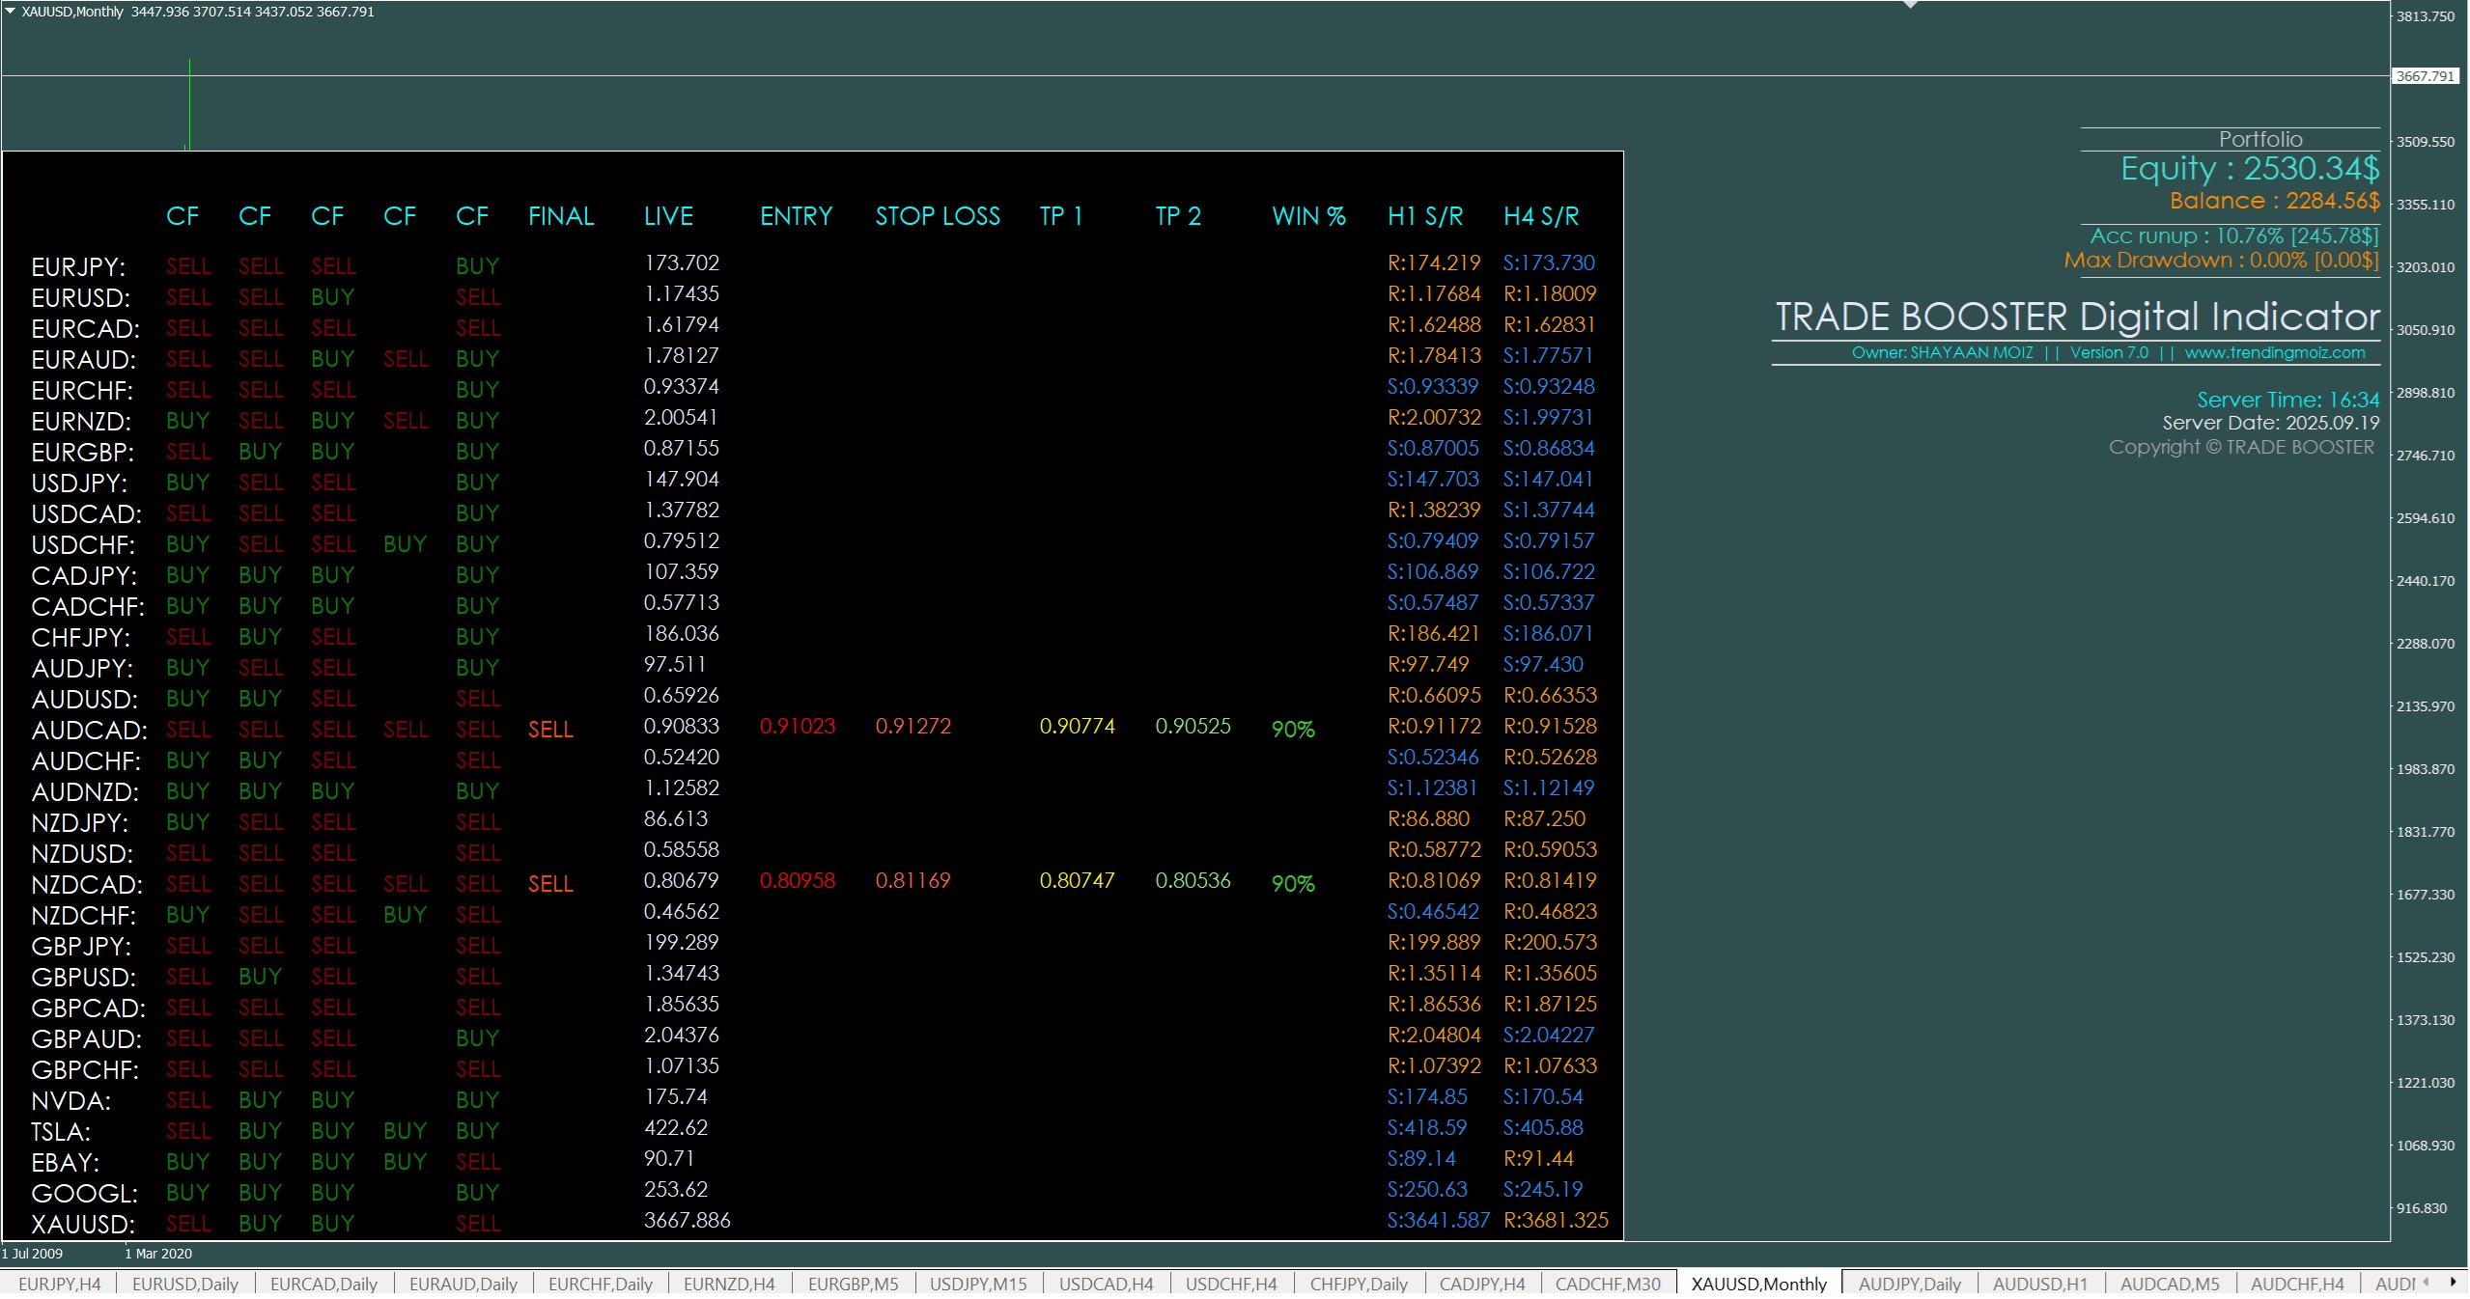Open the CADCHF,M30 chart tab
Viewport: 2470px width, 1299px height.
tap(1608, 1284)
